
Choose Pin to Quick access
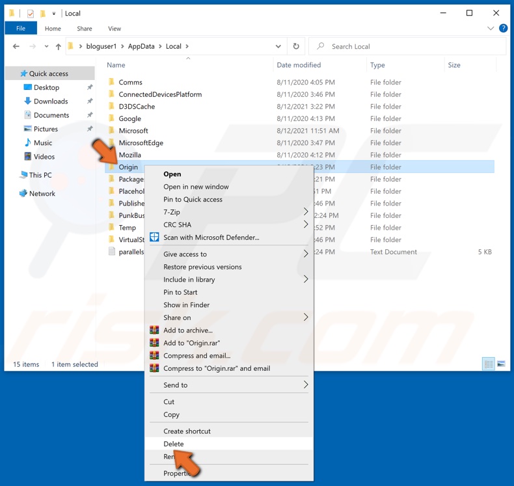[x=229, y=199]
